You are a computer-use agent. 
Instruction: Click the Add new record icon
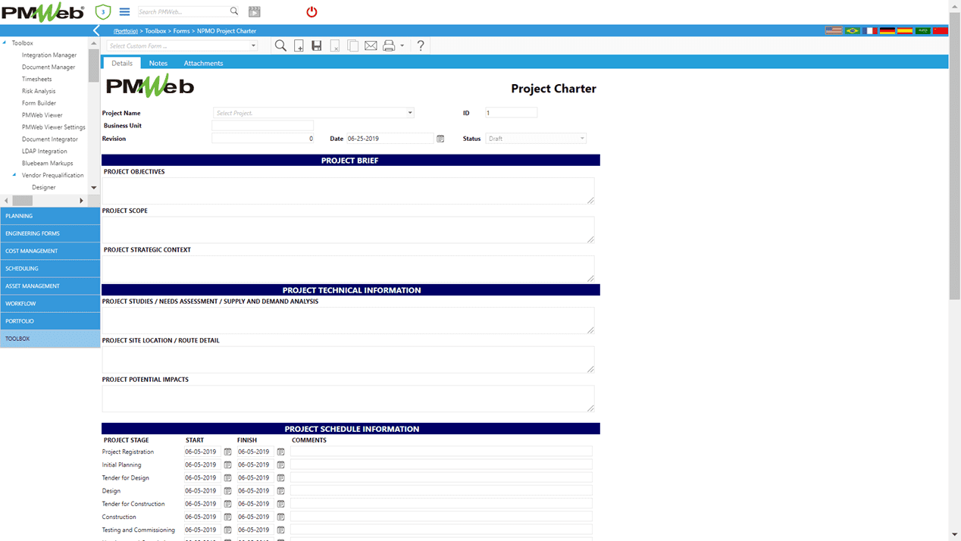tap(299, 46)
